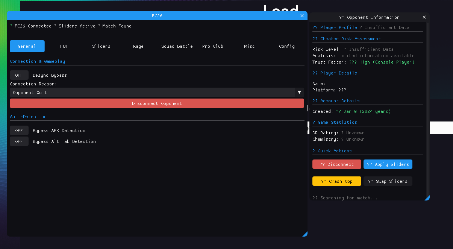Click the Player Details heading
The height and width of the screenshot is (249, 453).
335,73
